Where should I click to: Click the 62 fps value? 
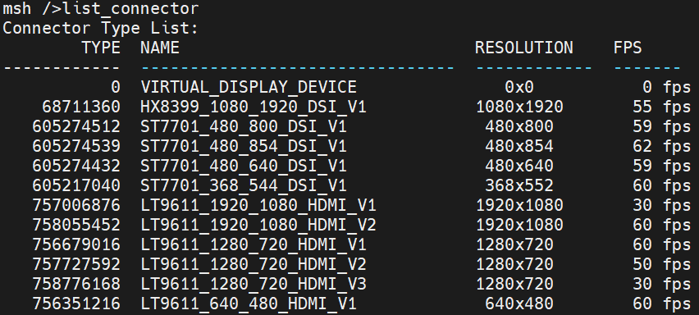point(662,146)
